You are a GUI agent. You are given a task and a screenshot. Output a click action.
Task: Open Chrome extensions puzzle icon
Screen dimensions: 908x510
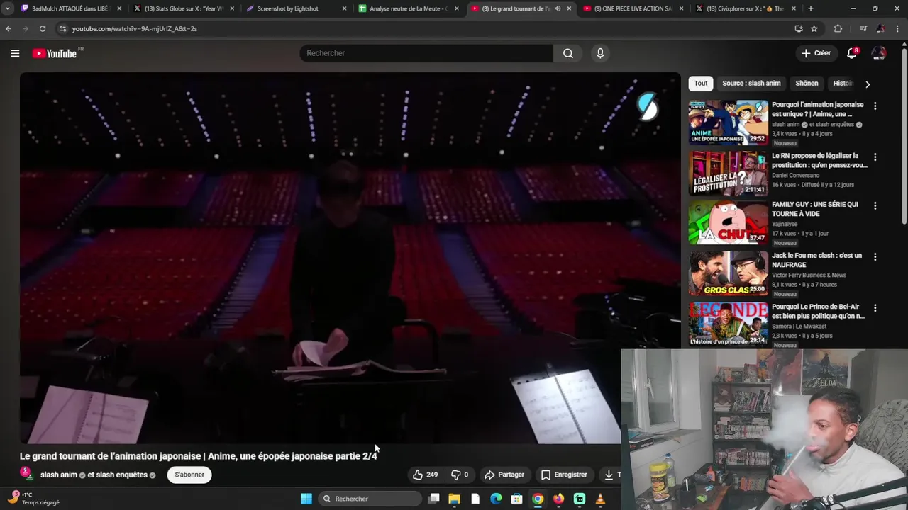coord(838,28)
